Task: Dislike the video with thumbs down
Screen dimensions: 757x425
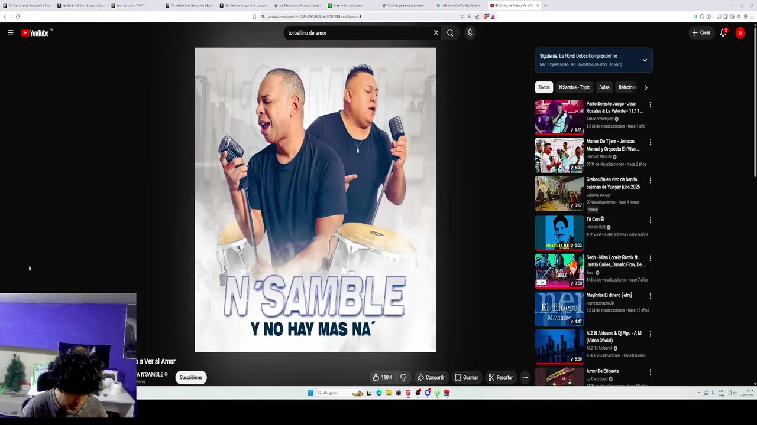Action: [403, 377]
